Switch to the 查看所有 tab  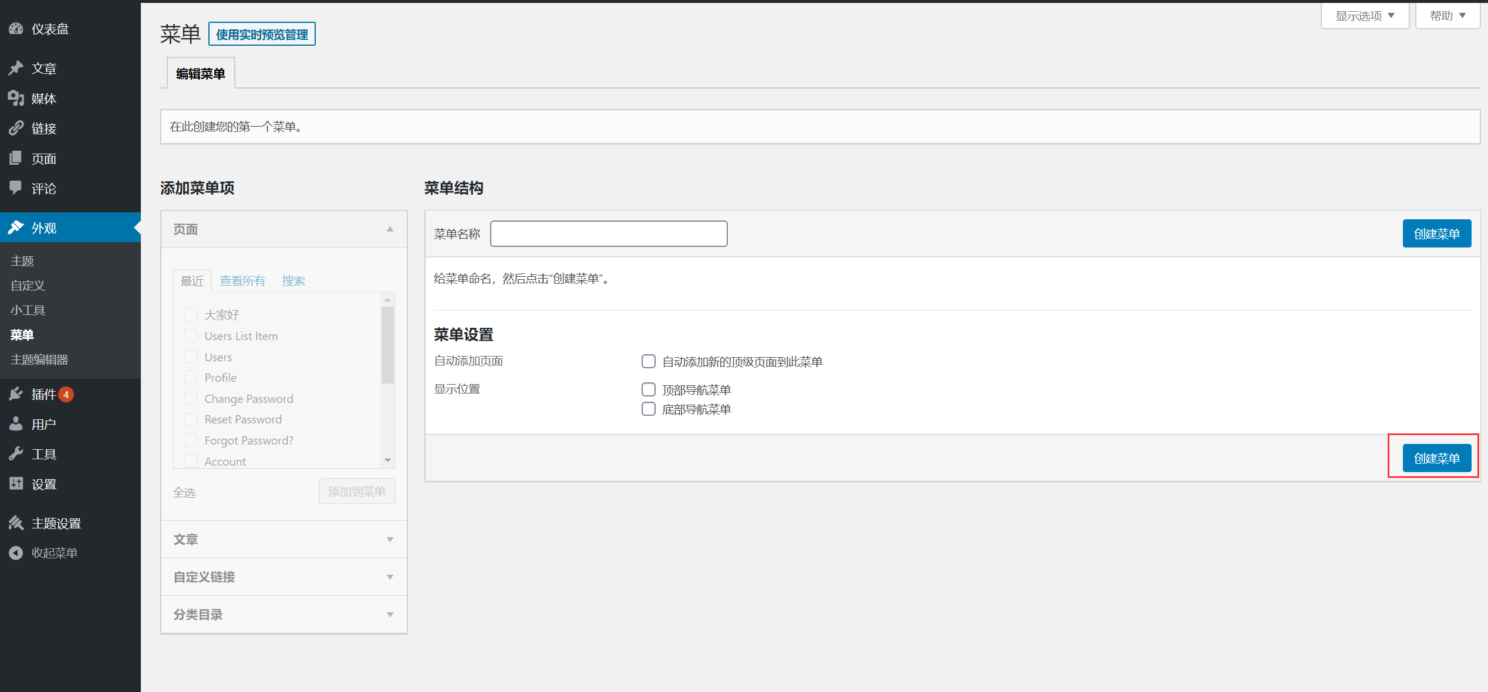click(x=242, y=281)
